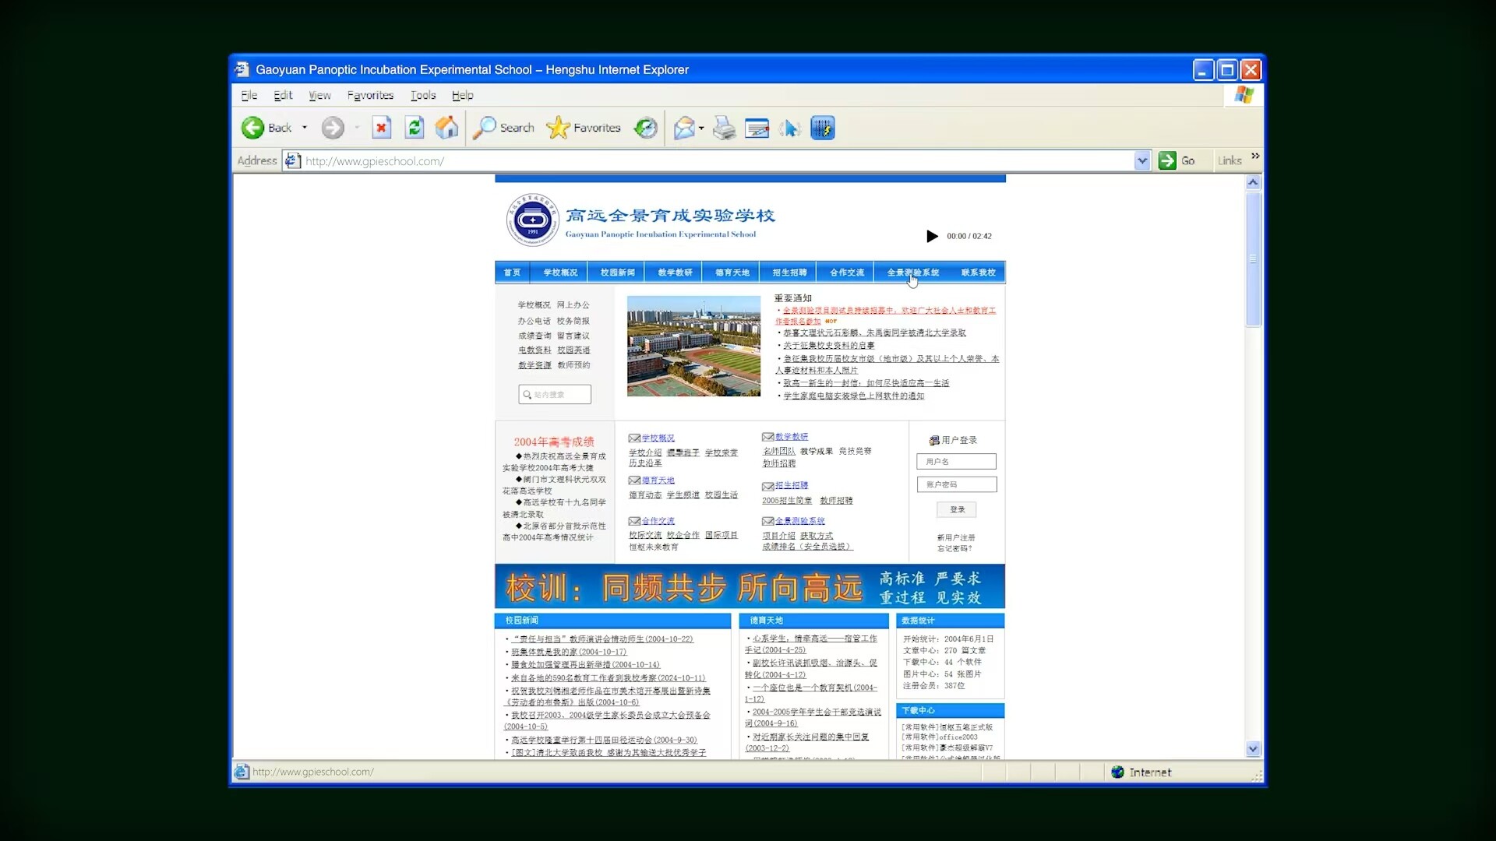Print the page using the printer icon
The width and height of the screenshot is (1496, 841).
click(723, 128)
